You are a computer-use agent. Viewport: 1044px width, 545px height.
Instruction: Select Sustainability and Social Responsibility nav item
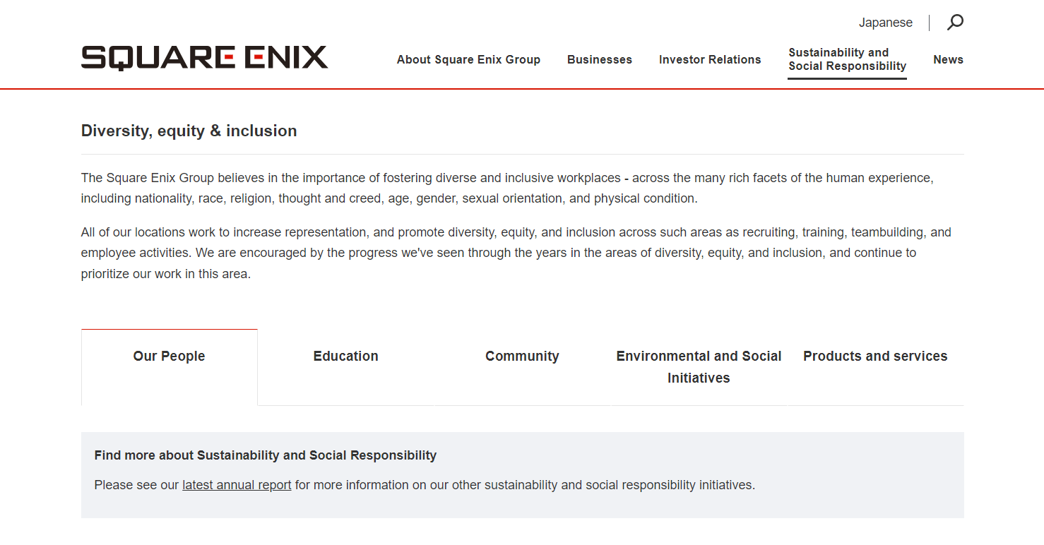pos(846,59)
